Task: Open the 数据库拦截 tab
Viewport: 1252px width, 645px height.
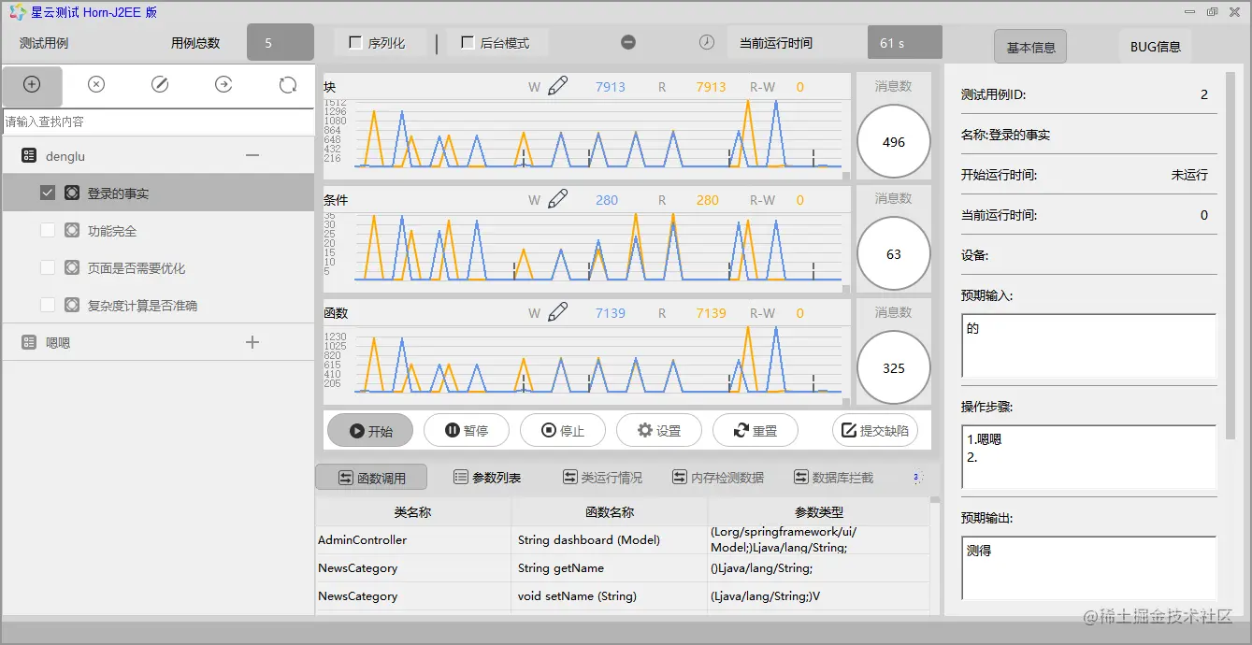Action: 833,477
